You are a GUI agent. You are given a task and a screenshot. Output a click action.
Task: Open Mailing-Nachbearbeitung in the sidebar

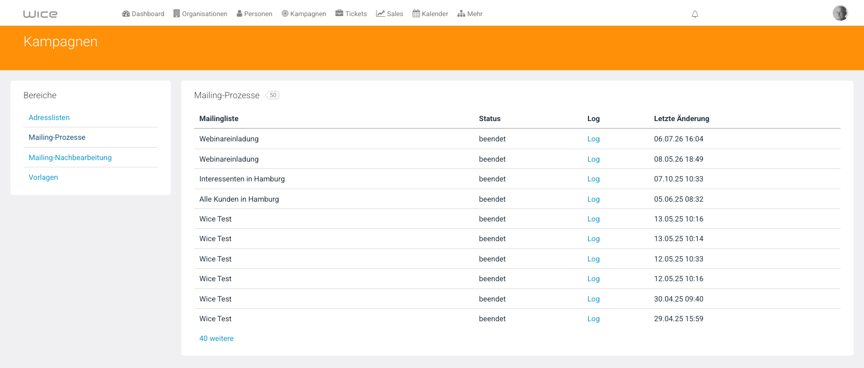[x=70, y=157]
